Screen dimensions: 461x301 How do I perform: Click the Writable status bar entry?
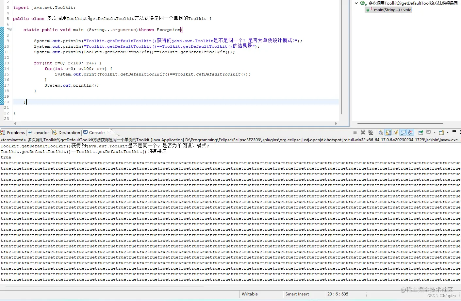(x=250, y=294)
